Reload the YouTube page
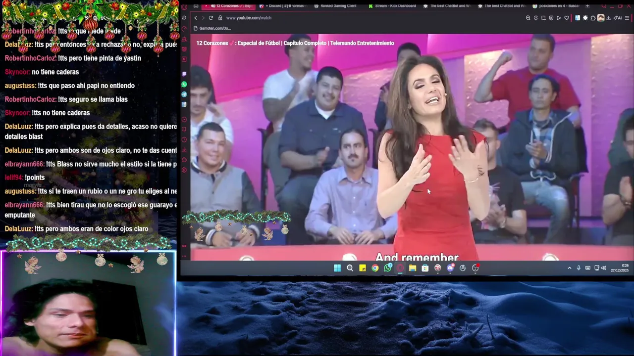This screenshot has height=356, width=634. 211,18
